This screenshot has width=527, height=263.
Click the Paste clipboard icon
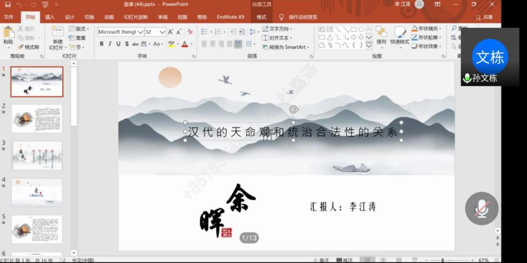click(x=8, y=34)
